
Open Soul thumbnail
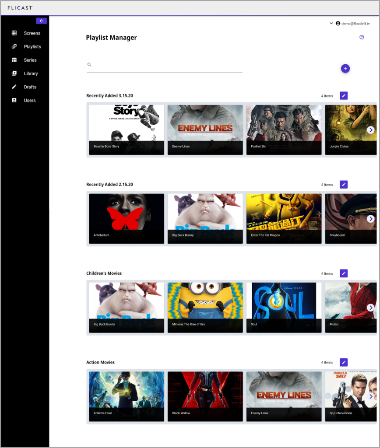(x=284, y=308)
